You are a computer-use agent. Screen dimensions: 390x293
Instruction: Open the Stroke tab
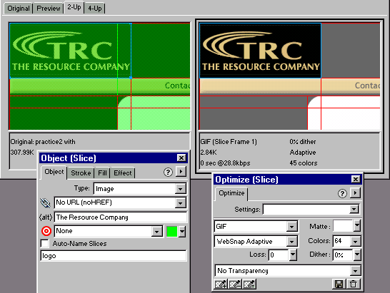81,173
